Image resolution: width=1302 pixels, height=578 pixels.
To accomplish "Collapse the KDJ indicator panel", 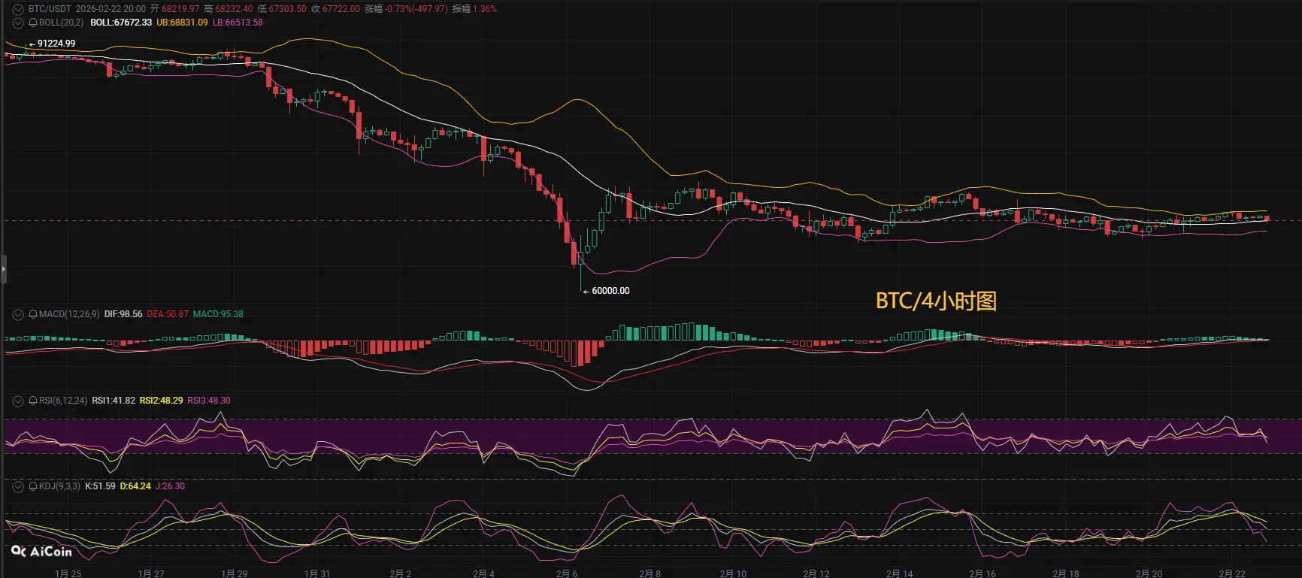I will (18, 486).
